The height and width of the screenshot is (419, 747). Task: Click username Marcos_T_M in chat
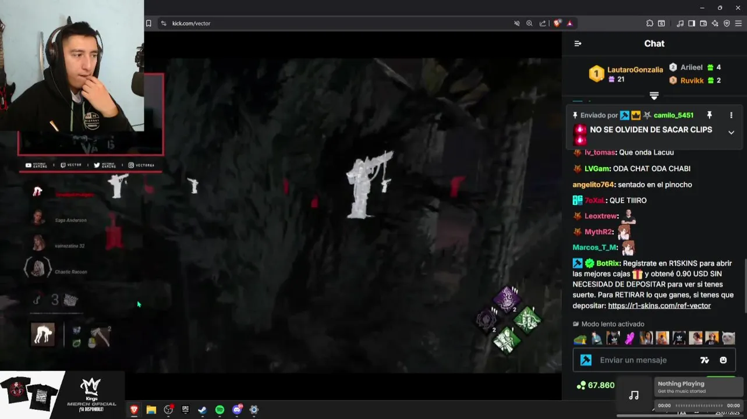595,247
